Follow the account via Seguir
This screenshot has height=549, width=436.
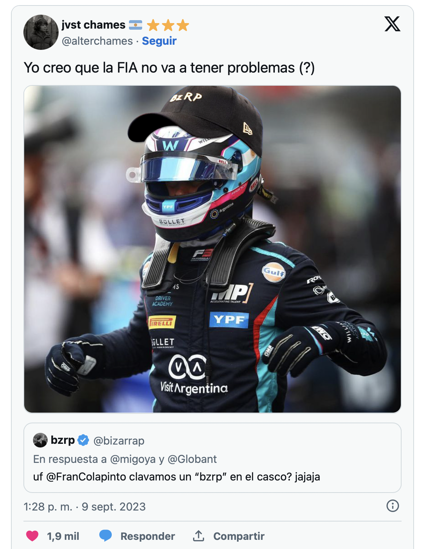[159, 41]
